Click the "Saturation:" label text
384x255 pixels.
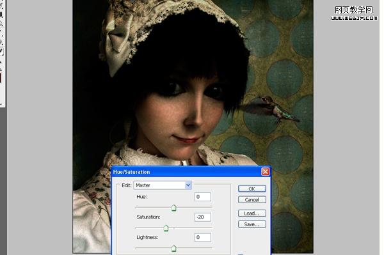coord(148,217)
